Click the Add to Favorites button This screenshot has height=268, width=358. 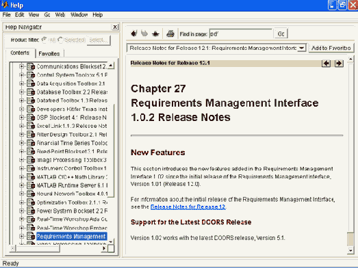(x=331, y=48)
